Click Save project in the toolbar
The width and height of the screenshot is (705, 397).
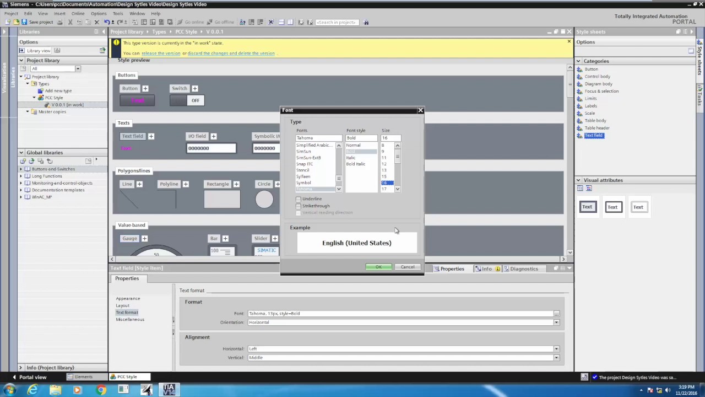pos(37,22)
